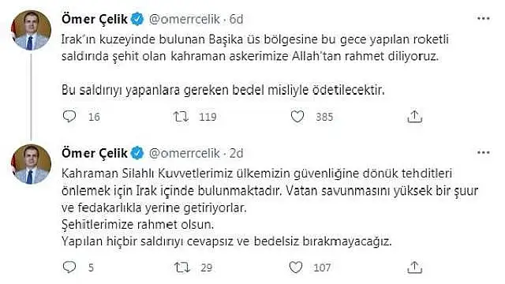Reply to the first tweet about Başika
The height and width of the screenshot is (284, 505).
click(69, 116)
